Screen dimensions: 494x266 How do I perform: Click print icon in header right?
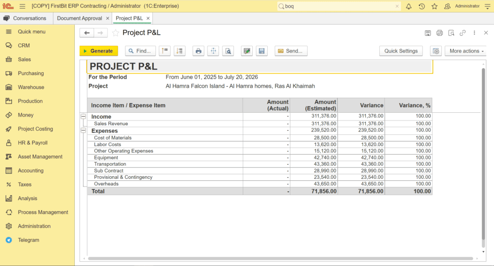pos(439,33)
